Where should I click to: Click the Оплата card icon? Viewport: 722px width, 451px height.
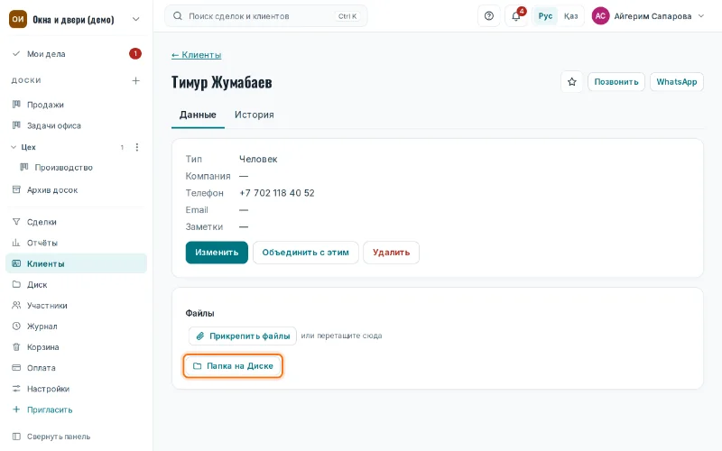click(x=16, y=368)
